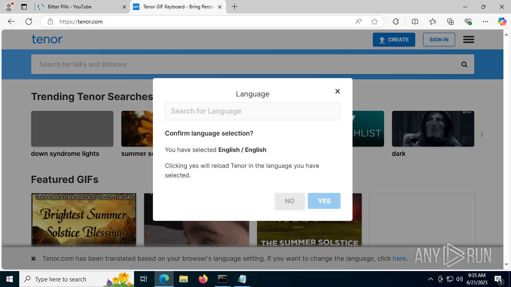Screen dimensions: 511x287
Task: Open the Tenor logo home link
Action: tap(47, 39)
